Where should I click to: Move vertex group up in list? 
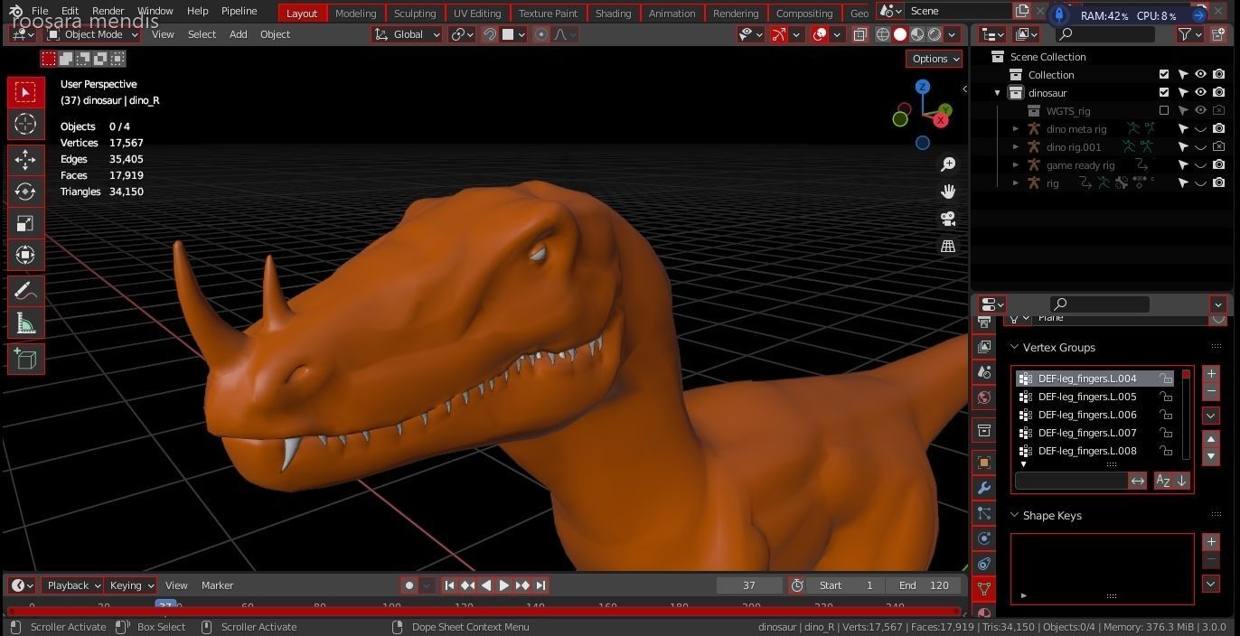tap(1211, 439)
